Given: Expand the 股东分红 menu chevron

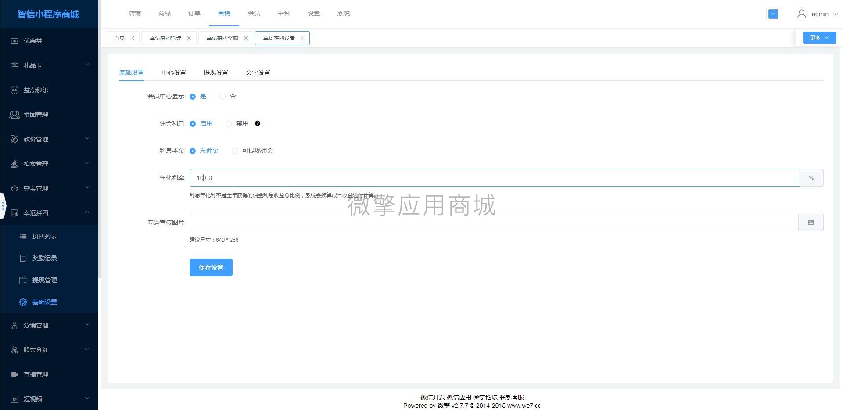Looking at the screenshot, I should point(87,349).
